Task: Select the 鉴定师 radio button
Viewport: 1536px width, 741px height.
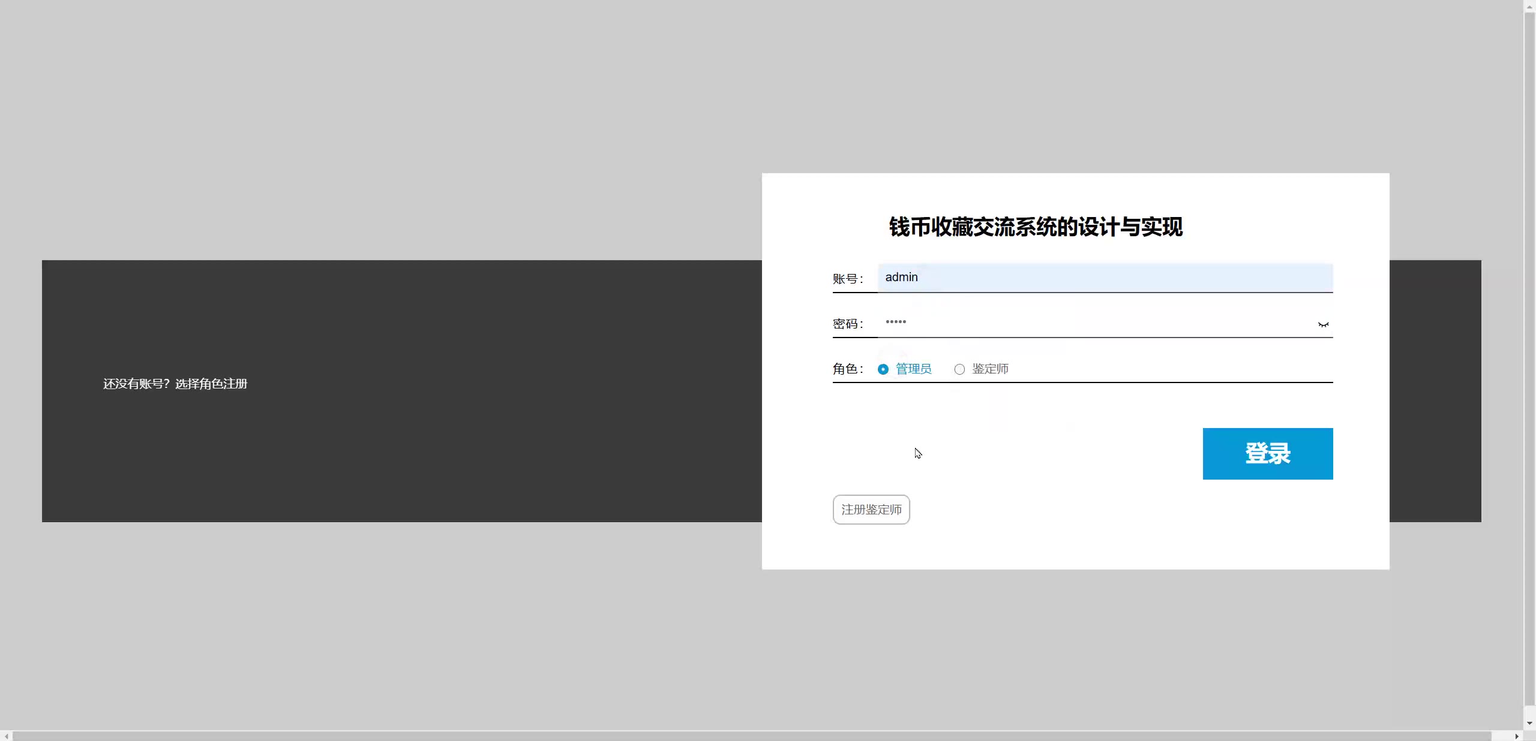Action: point(959,369)
